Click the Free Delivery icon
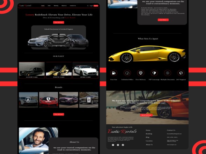This screenshot has width=206, height=154. (141, 73)
